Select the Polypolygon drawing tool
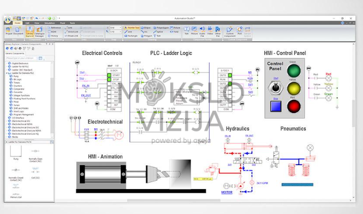Viewport: 363px width, 214px height. [x=161, y=28]
